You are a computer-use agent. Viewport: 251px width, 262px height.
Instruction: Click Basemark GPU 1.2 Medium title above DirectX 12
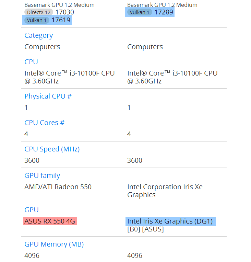coord(59,5)
